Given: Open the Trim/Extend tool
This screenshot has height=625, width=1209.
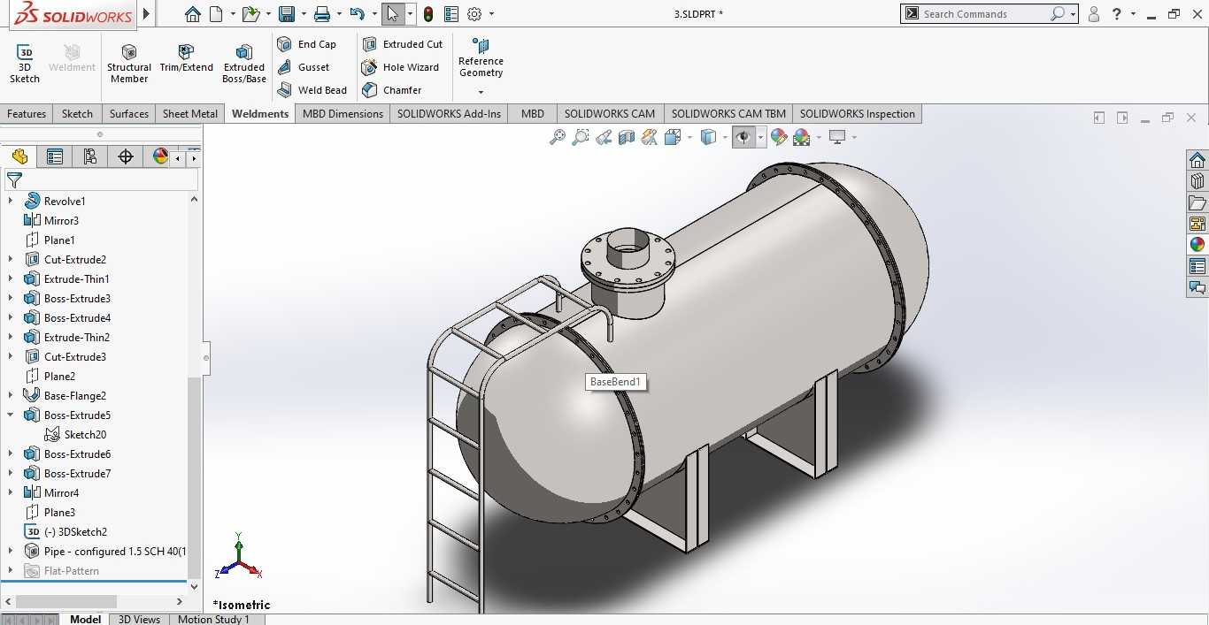Looking at the screenshot, I should [186, 58].
